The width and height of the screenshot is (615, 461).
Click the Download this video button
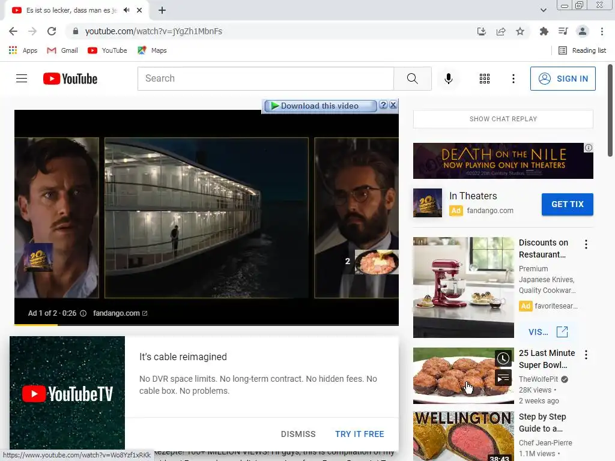[320, 106]
